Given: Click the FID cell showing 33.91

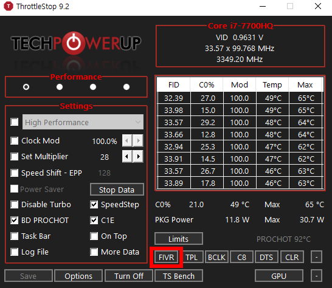Looking at the screenshot, I should point(174,159).
